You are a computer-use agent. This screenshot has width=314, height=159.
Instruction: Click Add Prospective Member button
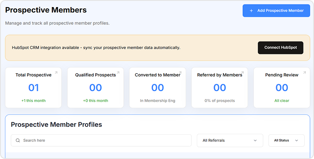point(276,11)
